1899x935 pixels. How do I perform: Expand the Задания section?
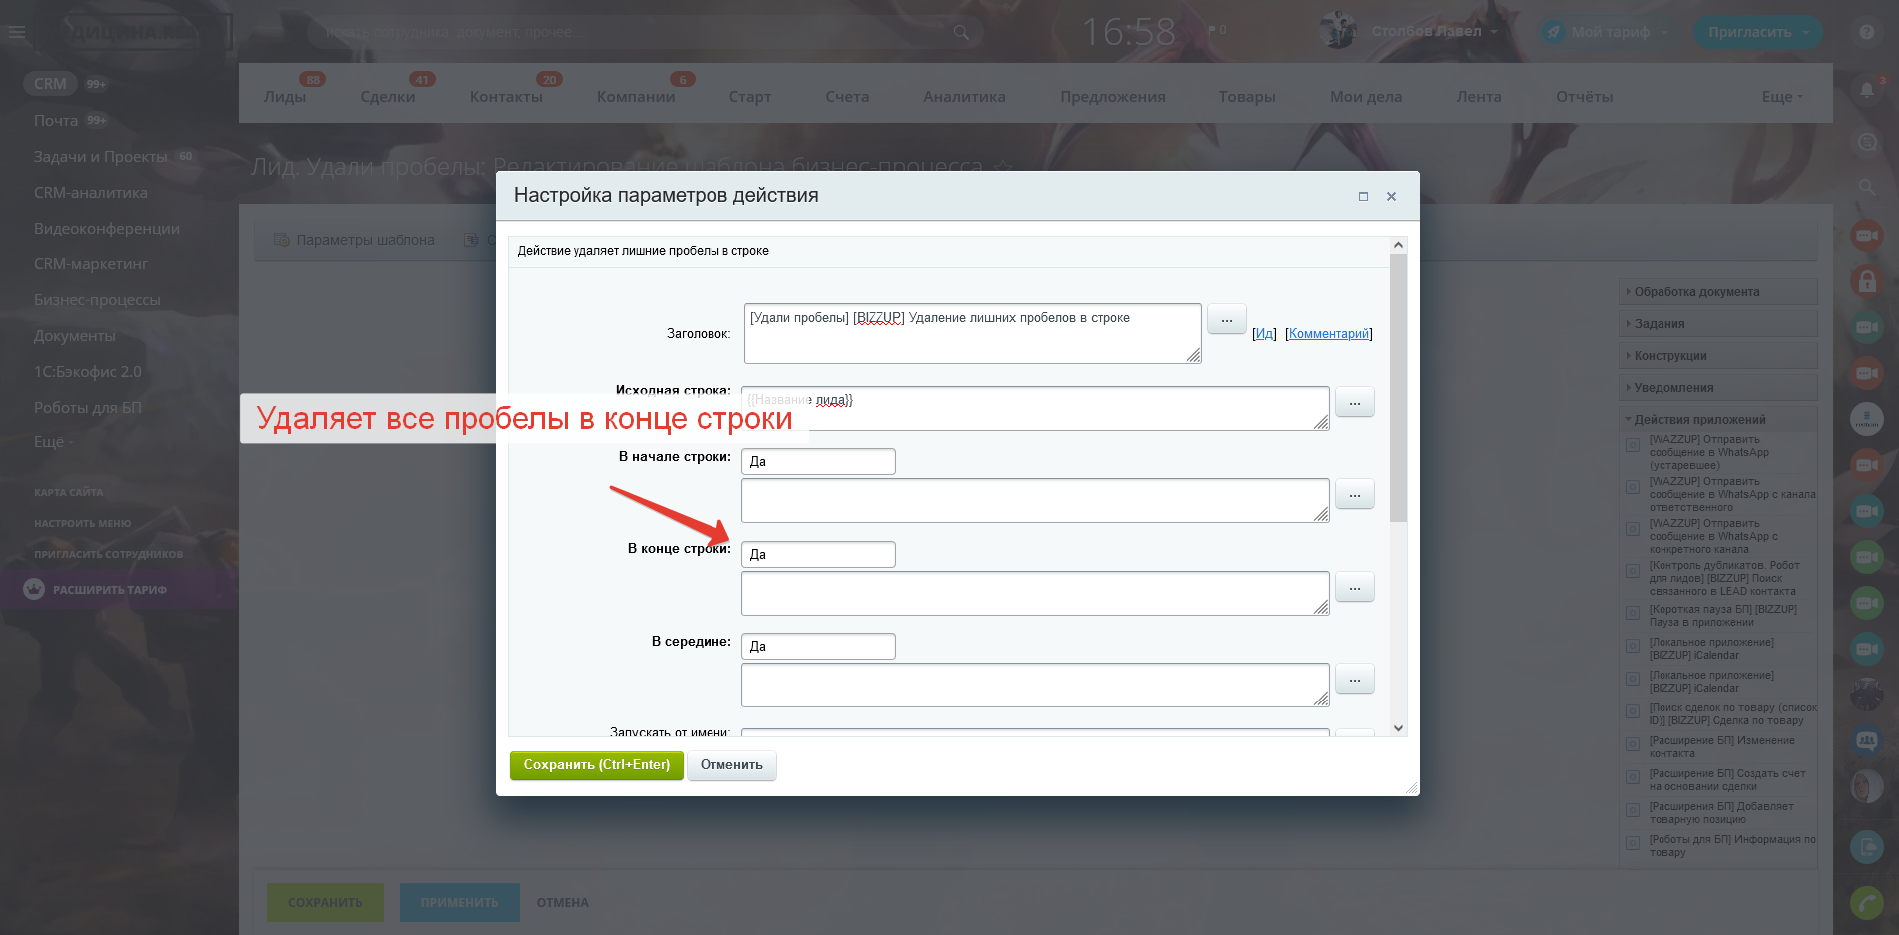point(1717,324)
